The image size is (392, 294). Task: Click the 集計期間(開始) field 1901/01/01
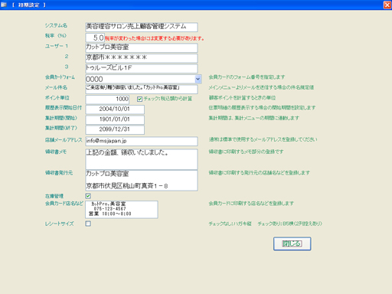pos(115,119)
